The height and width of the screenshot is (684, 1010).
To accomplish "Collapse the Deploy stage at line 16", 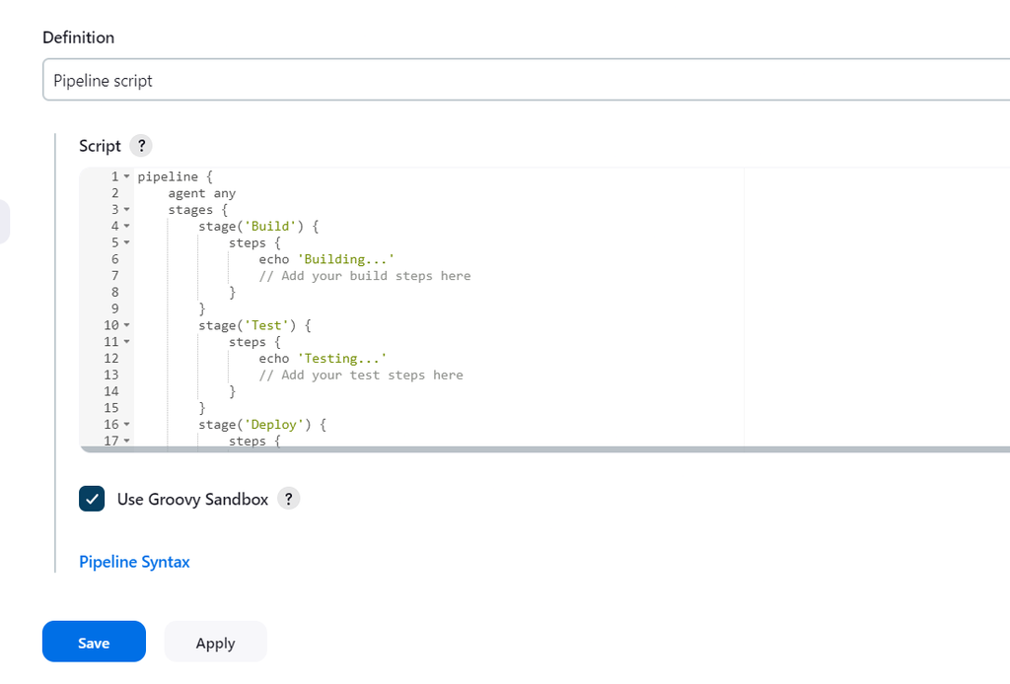I will pos(126,425).
